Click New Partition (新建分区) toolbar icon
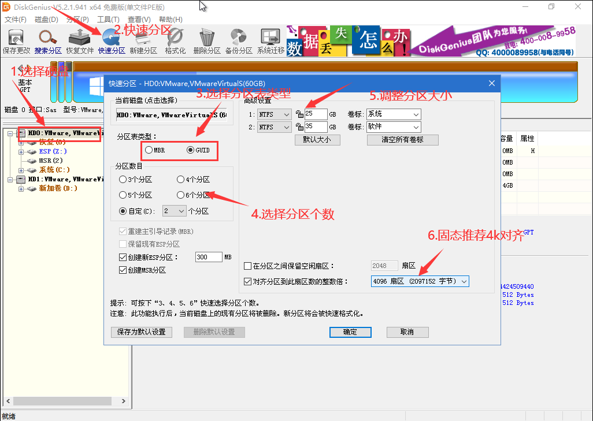Viewport: 593px width, 421px height. click(x=143, y=42)
